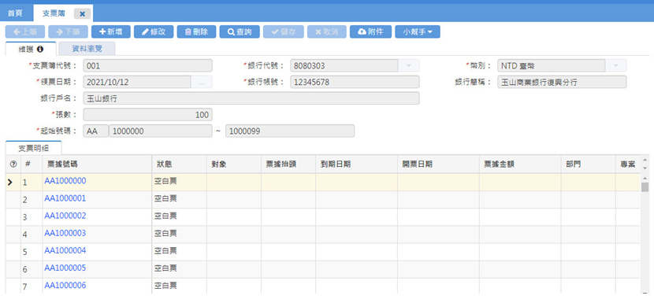654x303 pixels.
Task: Click the 對象 column header
Action: (233, 164)
